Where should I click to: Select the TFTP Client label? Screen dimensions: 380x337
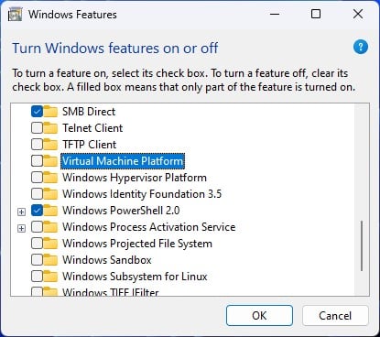pos(90,145)
